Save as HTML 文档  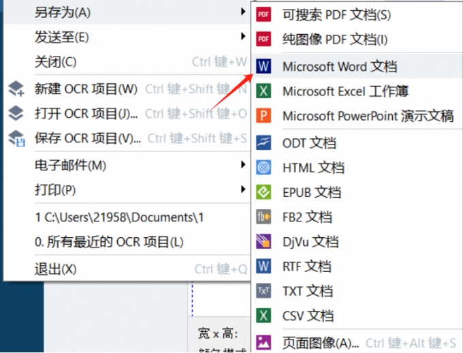click(357, 168)
